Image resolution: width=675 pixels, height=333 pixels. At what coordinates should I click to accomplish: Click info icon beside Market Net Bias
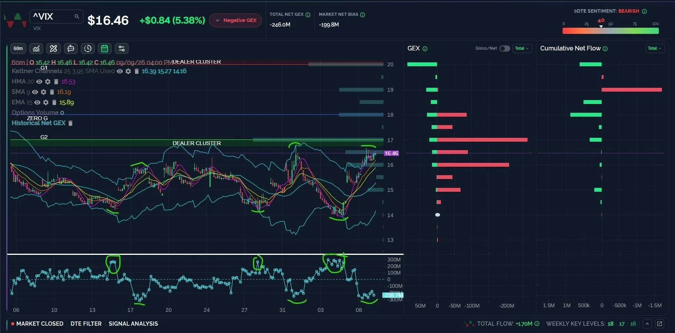[x=362, y=15]
